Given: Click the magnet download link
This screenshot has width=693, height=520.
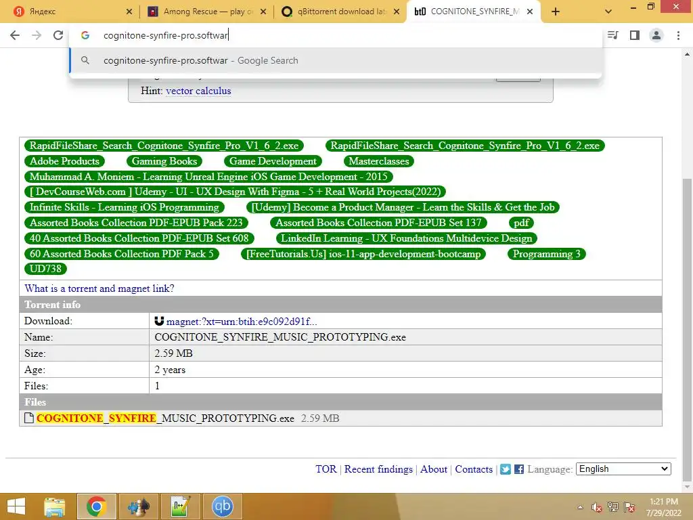Looking at the screenshot, I should 242,322.
